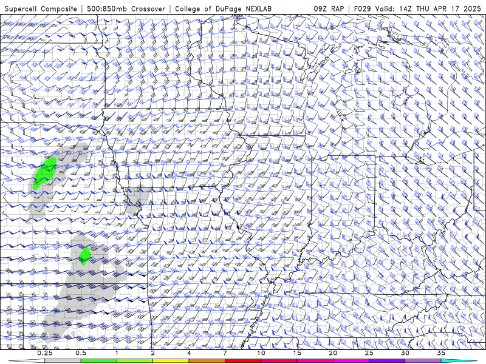Click the yellow color bar segment after 2

point(171,361)
